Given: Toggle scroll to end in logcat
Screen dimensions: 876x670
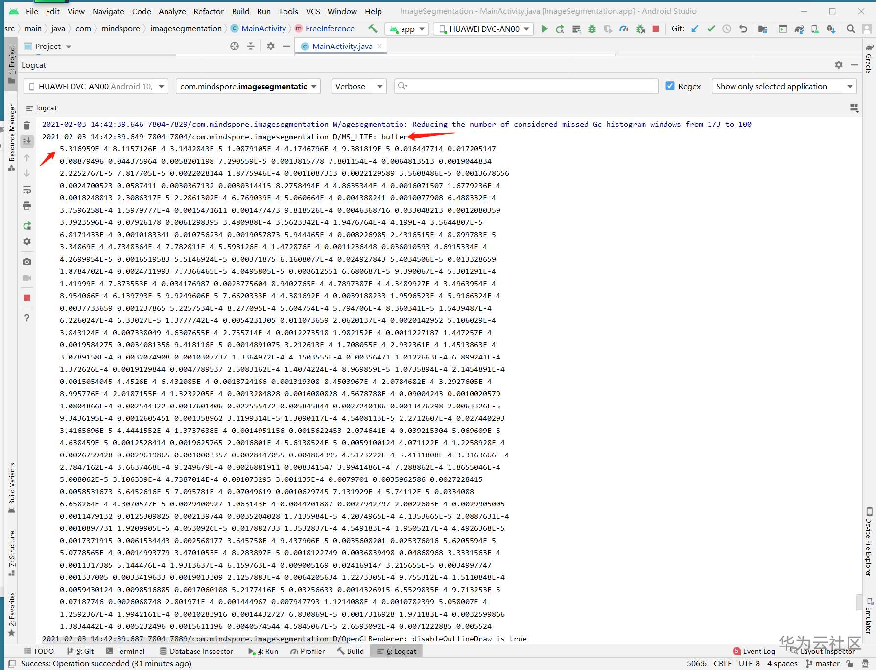Looking at the screenshot, I should point(27,141).
